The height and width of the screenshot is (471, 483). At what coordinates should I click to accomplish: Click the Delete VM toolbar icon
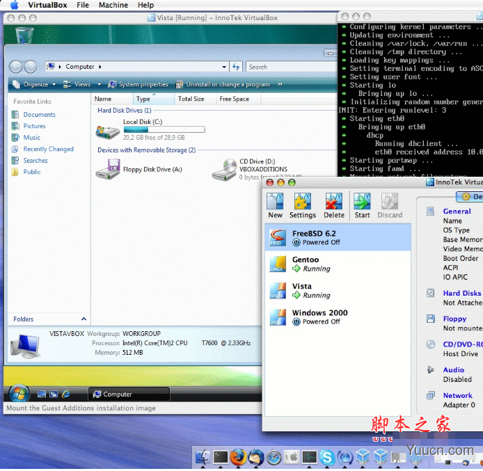[334, 206]
